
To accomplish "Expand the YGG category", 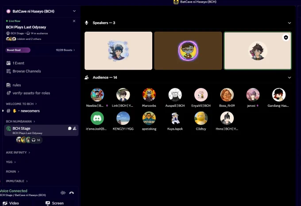I will [x=11, y=162].
